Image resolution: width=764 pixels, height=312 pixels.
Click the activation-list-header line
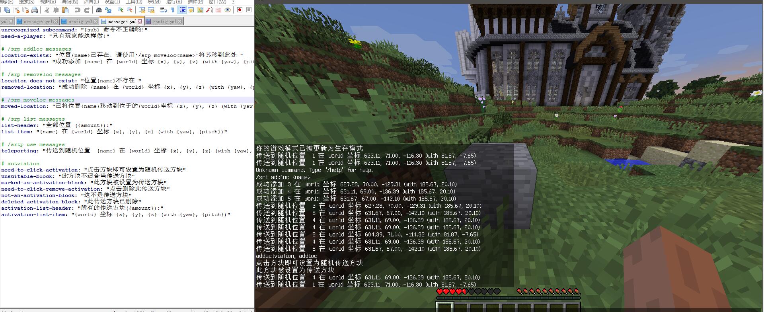[x=82, y=208]
